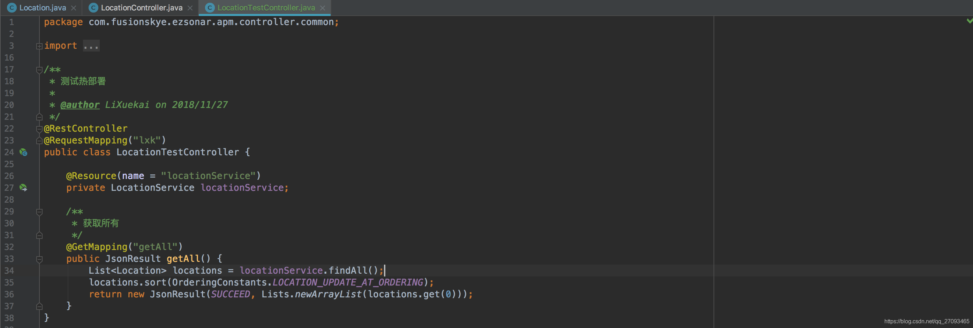Close the LocationController.java tab

[190, 8]
